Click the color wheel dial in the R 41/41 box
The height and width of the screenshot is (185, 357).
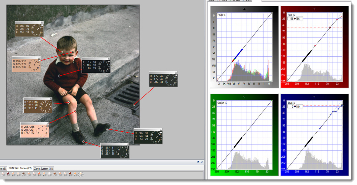tap(123, 152)
